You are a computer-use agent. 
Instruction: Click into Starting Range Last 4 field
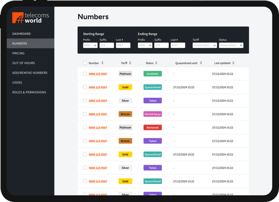[x=123, y=46]
